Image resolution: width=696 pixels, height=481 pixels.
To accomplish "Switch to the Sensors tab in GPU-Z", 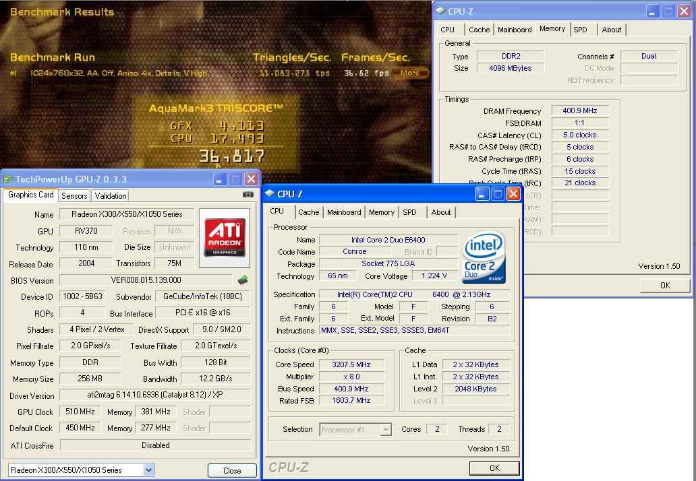I will [74, 196].
